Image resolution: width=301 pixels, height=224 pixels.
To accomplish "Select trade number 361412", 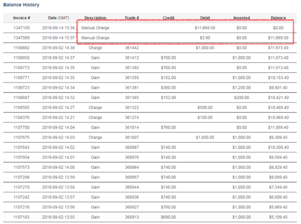I will pyautogui.click(x=131, y=58).
